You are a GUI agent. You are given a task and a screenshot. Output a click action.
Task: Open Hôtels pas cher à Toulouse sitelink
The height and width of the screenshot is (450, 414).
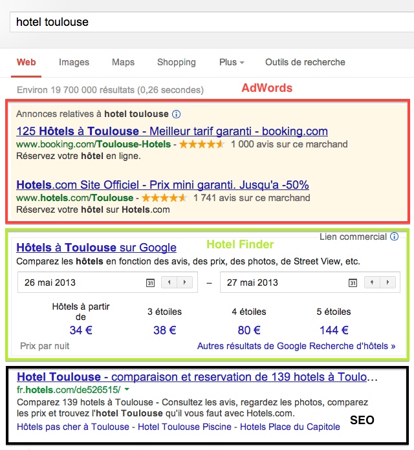73,427
